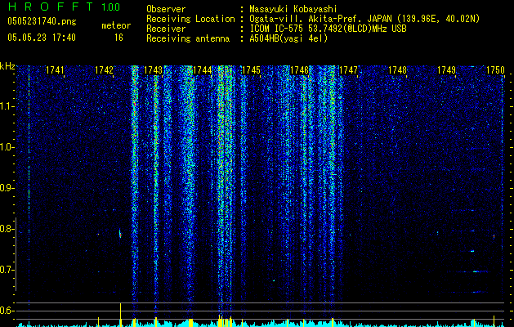The height and width of the screenshot is (327, 514).
Task: Click the 'Receiver' field label
Action: point(166,29)
